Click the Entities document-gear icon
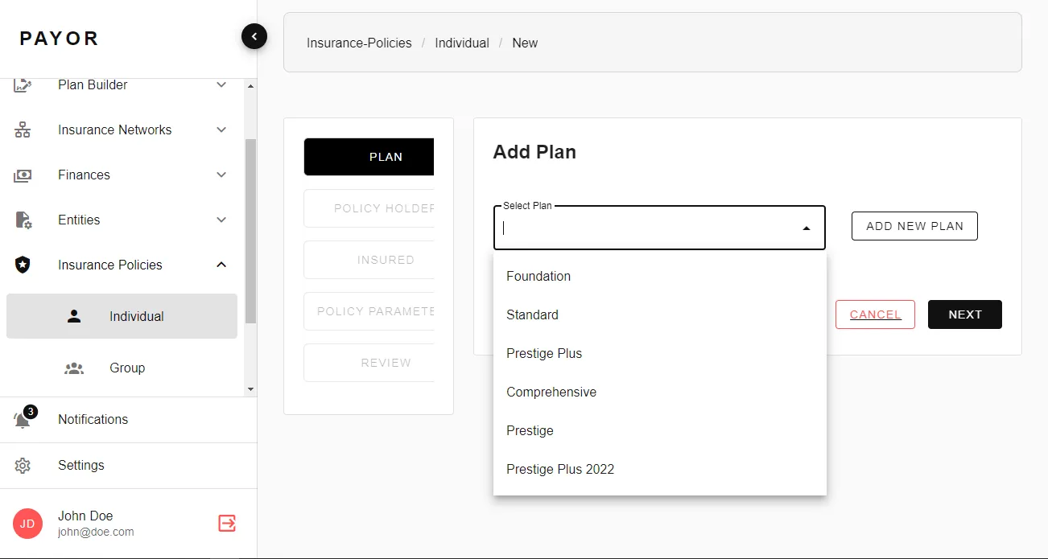 click(x=23, y=220)
